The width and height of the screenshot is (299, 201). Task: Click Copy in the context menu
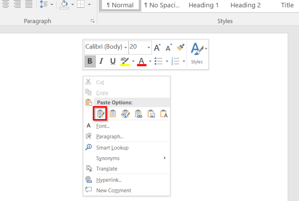[x=102, y=93]
